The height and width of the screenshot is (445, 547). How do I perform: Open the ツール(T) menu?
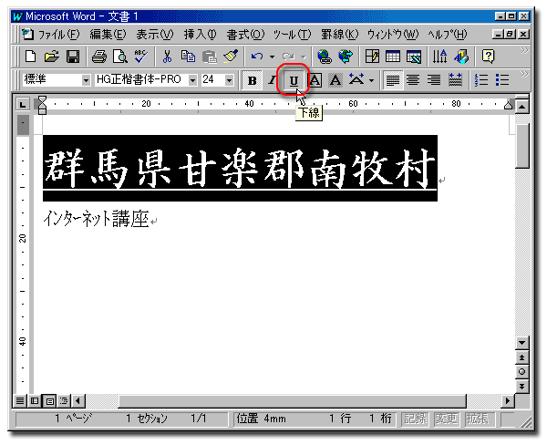292,35
